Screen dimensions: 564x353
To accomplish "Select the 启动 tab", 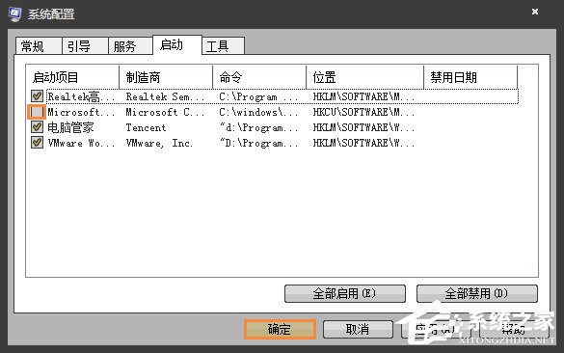I will point(177,45).
